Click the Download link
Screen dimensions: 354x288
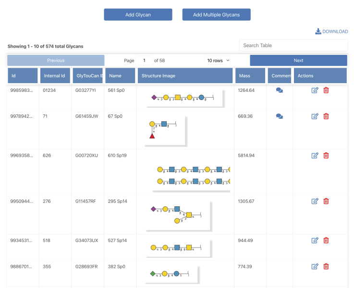click(331, 32)
